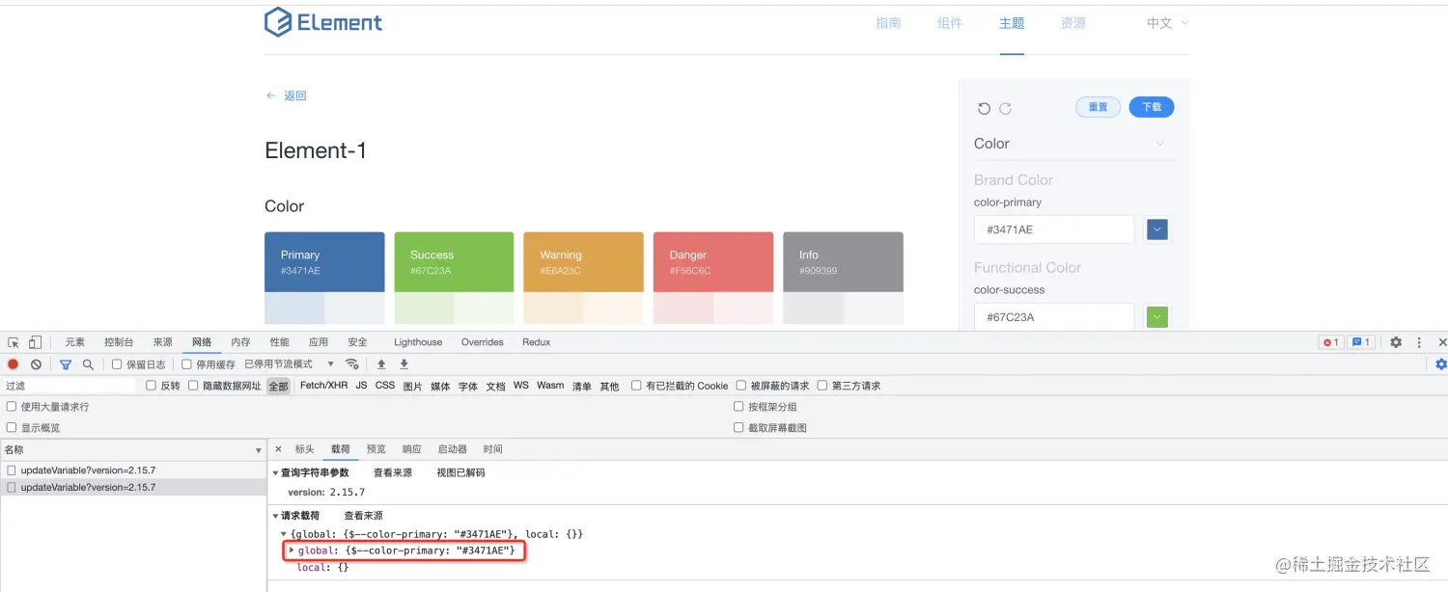
Task: Click the Primary #3471AE color card
Action: (x=324, y=261)
